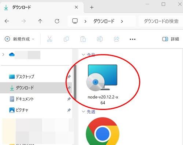Go up one folder level
The image size is (183, 145).
[40, 21]
